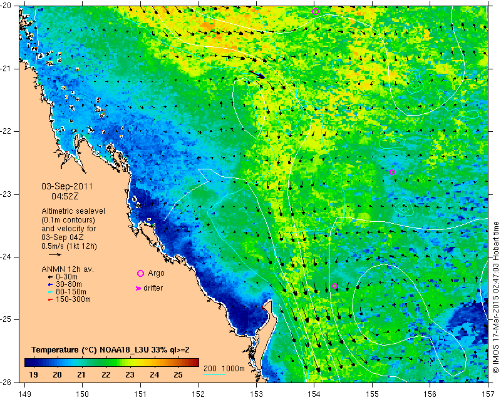Click the longitude axis label '149'
The height and width of the screenshot is (400, 501).
coord(24,394)
